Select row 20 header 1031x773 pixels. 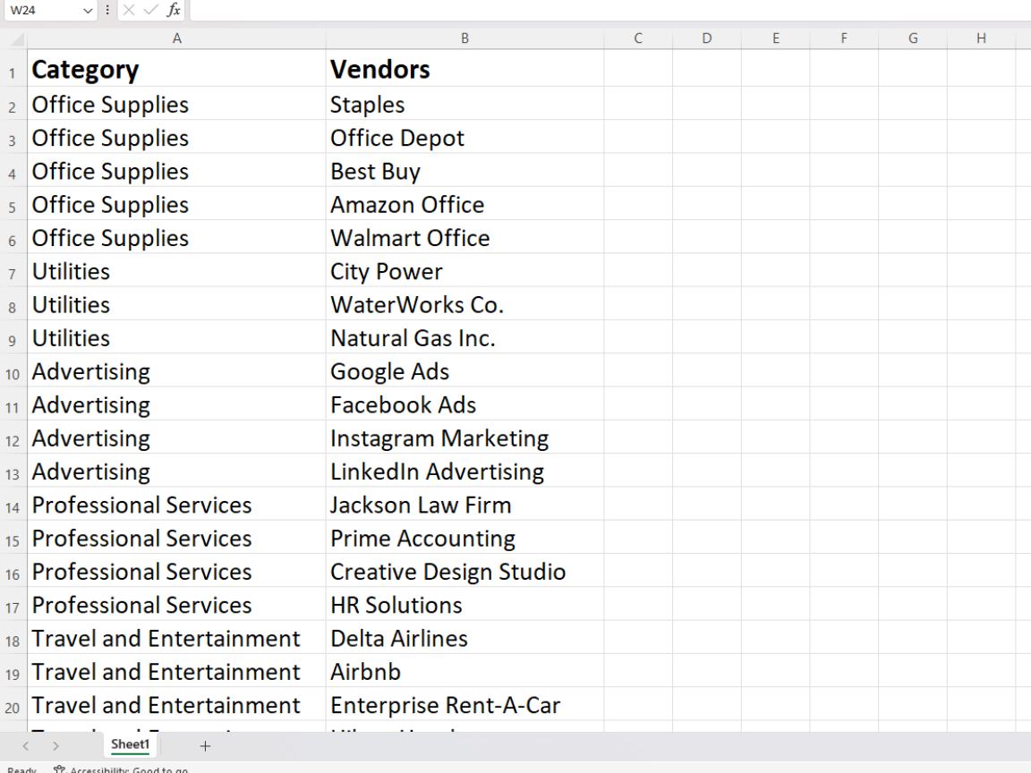(13, 705)
